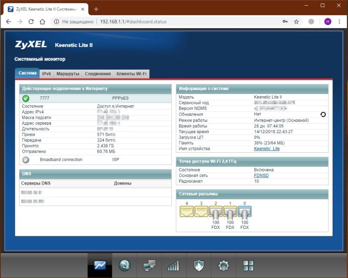Open the Wi-Fi signal bars section
Viewport: 348px width, 278px height.
point(173,266)
